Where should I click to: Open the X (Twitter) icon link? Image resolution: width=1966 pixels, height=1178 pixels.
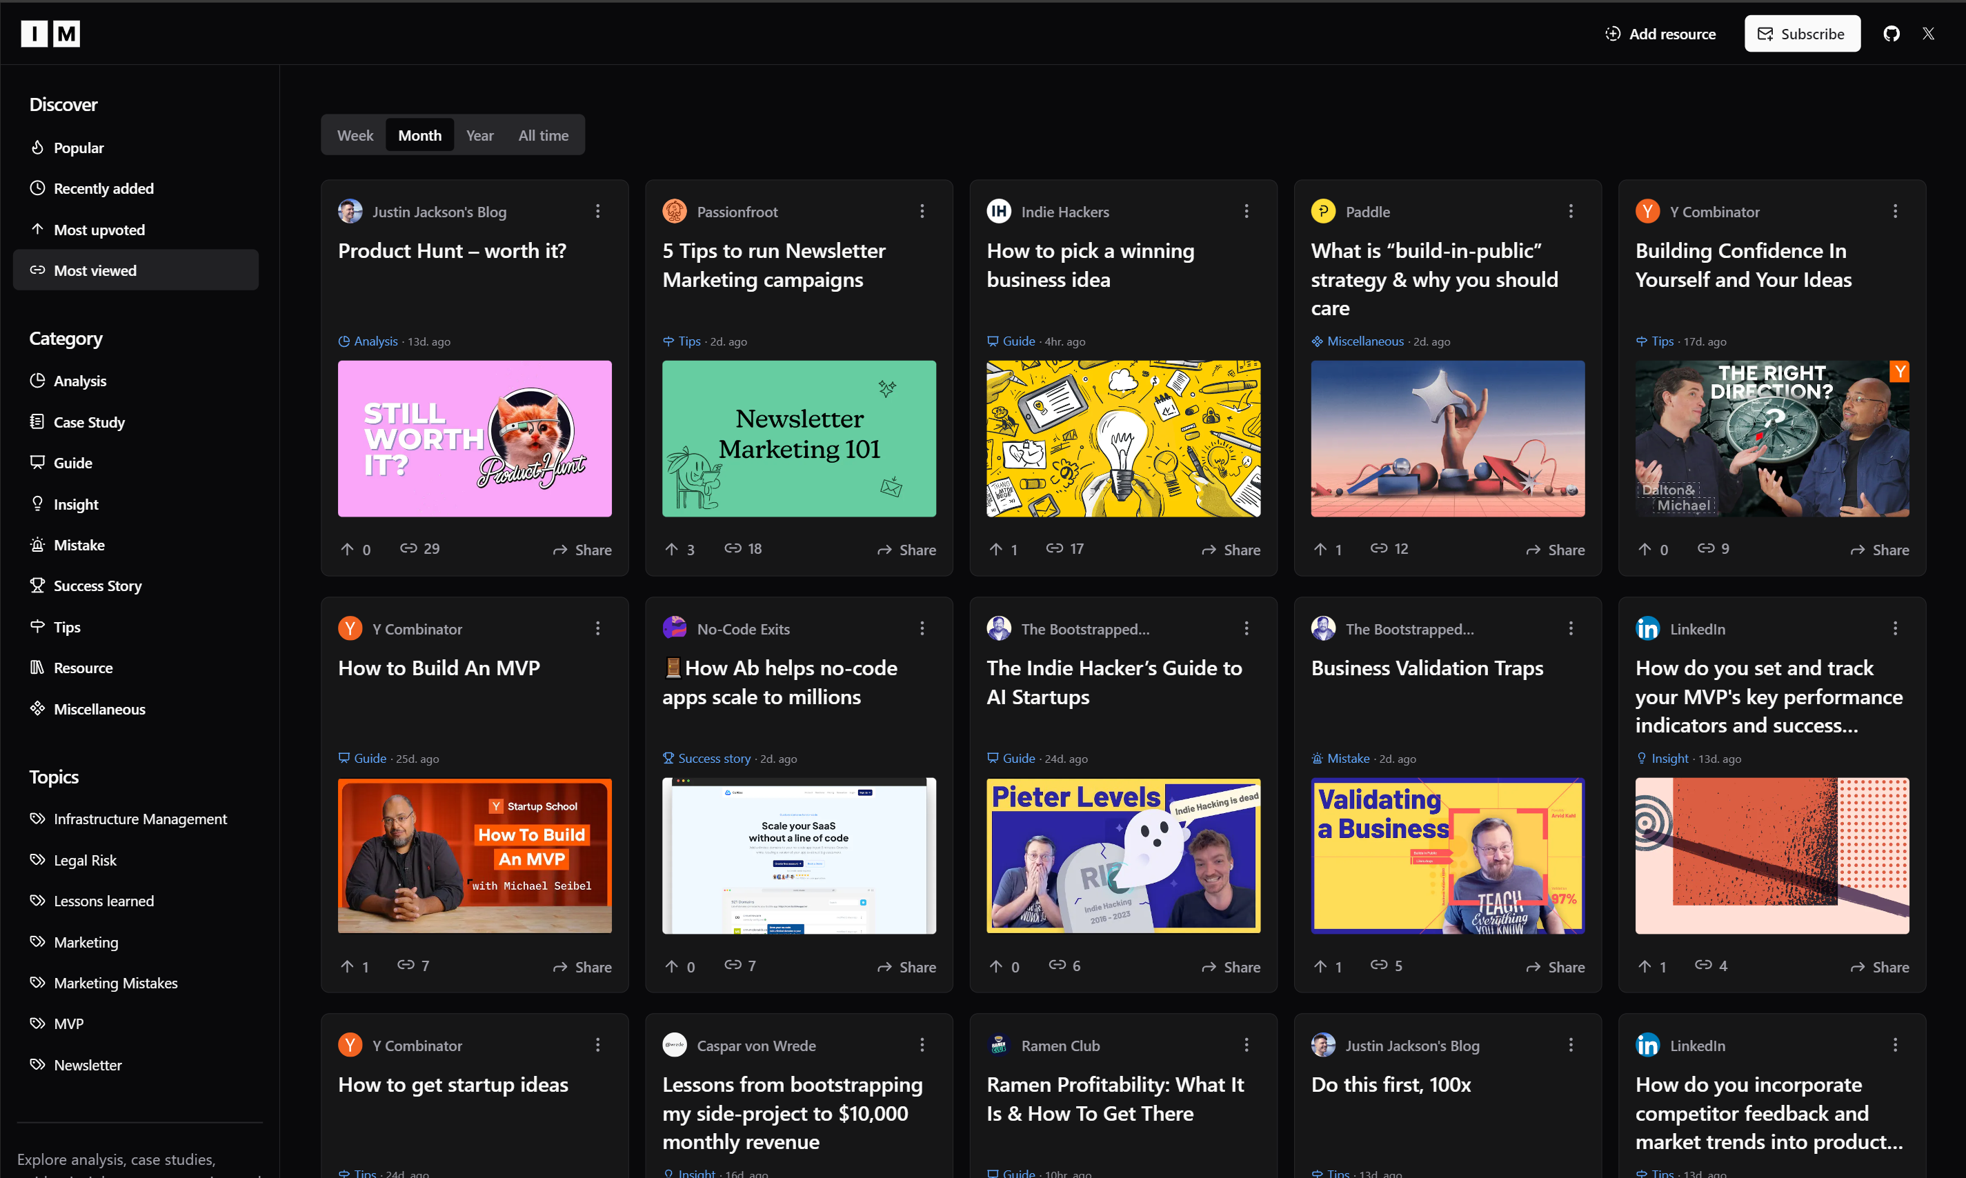(1928, 34)
